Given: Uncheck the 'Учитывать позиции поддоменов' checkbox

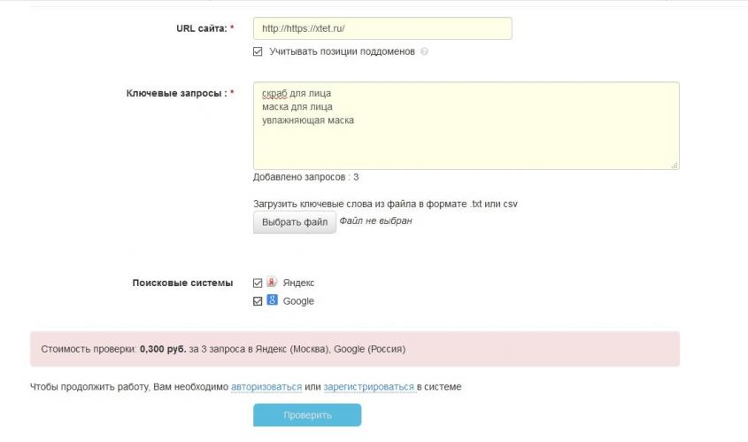Looking at the screenshot, I should (258, 51).
